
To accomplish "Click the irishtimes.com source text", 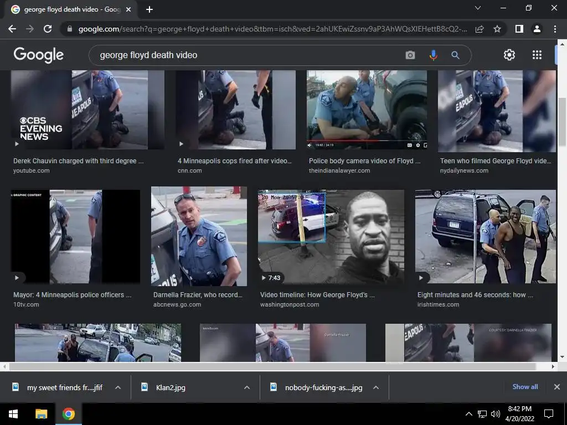I will 439,305.
